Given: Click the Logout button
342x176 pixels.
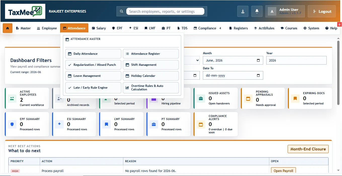Looking at the screenshot, I should click(x=322, y=11).
